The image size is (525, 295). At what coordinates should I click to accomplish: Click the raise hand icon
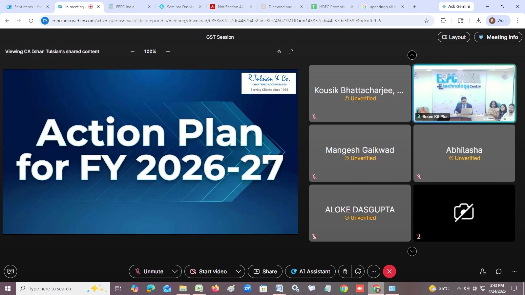pos(345,271)
